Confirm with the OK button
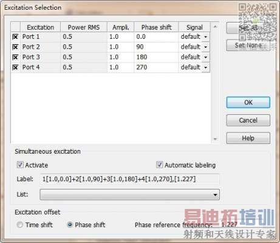The width and height of the screenshot is (280, 243). coord(248,103)
